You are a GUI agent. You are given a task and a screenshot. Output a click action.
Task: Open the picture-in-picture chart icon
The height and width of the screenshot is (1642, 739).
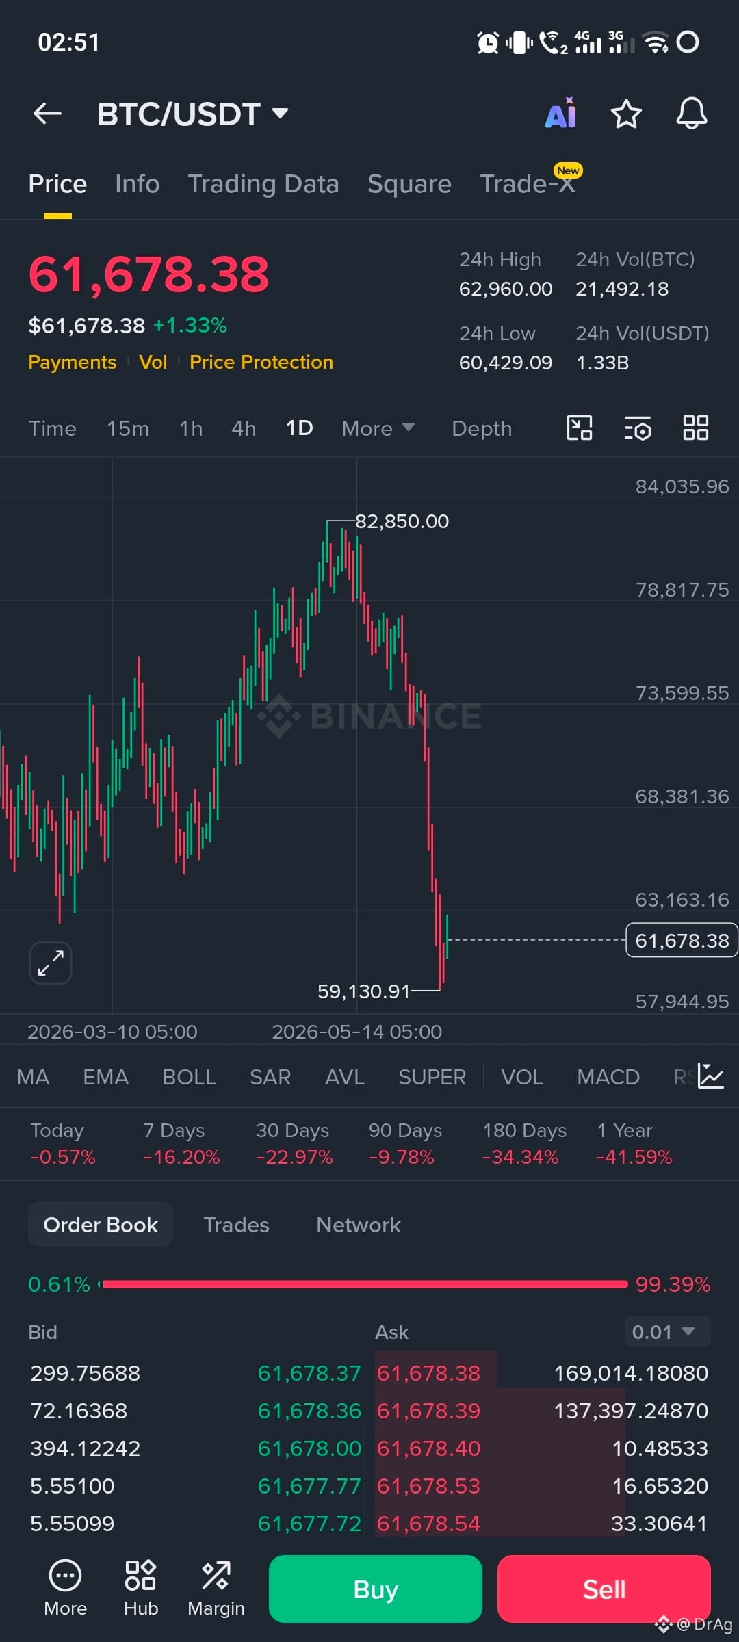tap(580, 428)
